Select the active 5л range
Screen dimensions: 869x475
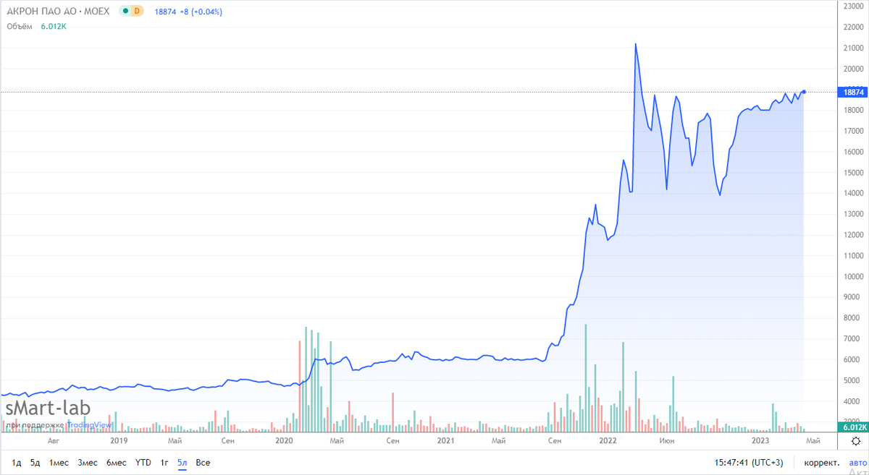182,462
